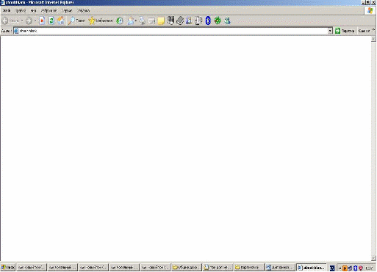Click the Переход (Go) button

[345, 31]
